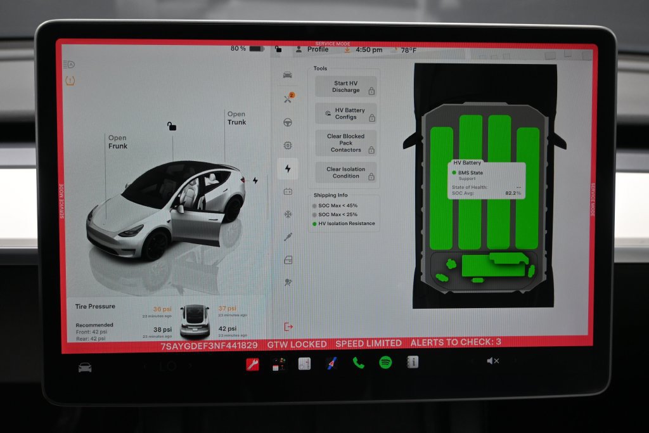Tap the car controls icon in the dock

click(x=85, y=367)
